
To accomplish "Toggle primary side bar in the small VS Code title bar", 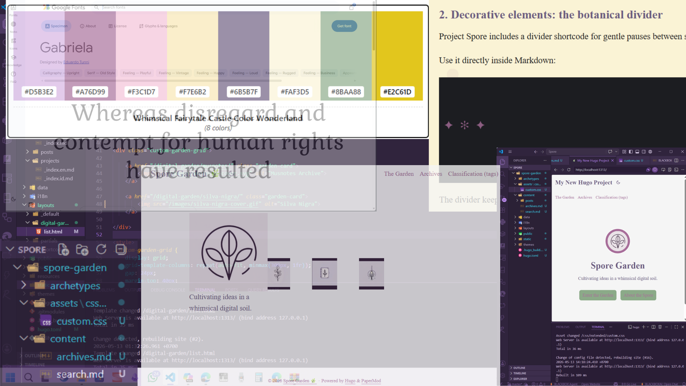I will click(631, 152).
